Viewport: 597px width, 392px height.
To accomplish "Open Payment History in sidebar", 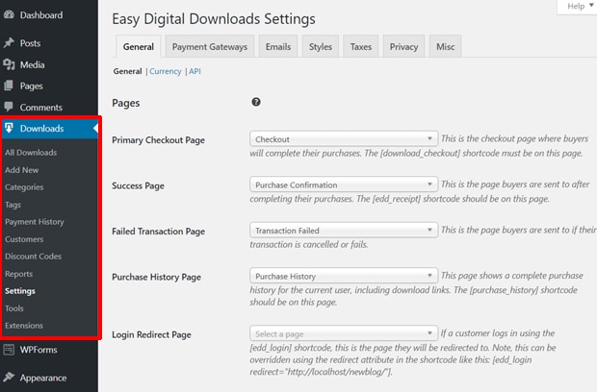I will click(35, 222).
